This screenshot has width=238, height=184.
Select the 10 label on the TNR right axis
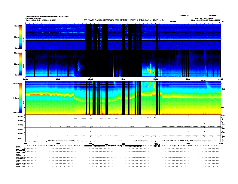pyautogui.click(x=223, y=107)
